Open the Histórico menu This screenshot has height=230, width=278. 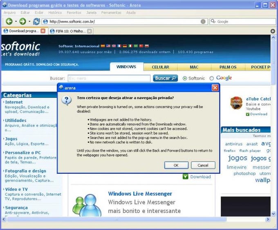(x=55, y=13)
